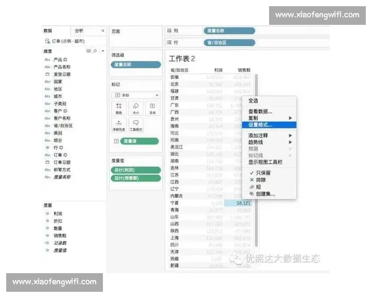Screen dimensions: 372x298
Task: Click the 度量名称 pill in filters shelf
Action: point(136,65)
